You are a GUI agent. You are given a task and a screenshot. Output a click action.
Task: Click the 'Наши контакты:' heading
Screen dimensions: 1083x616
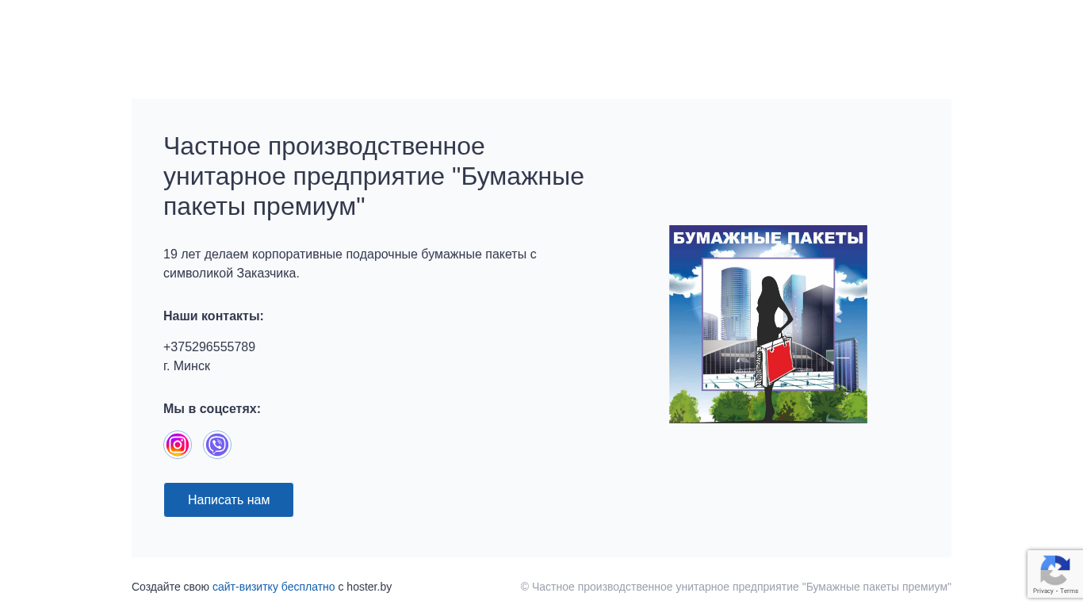pyautogui.click(x=213, y=316)
